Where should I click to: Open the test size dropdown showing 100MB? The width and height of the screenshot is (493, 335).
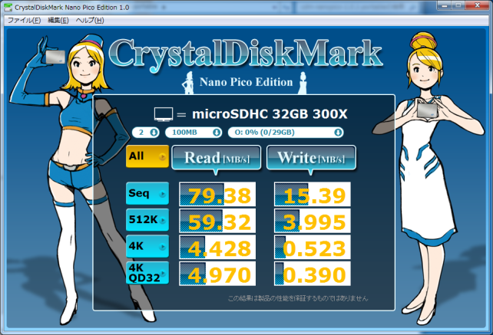194,133
